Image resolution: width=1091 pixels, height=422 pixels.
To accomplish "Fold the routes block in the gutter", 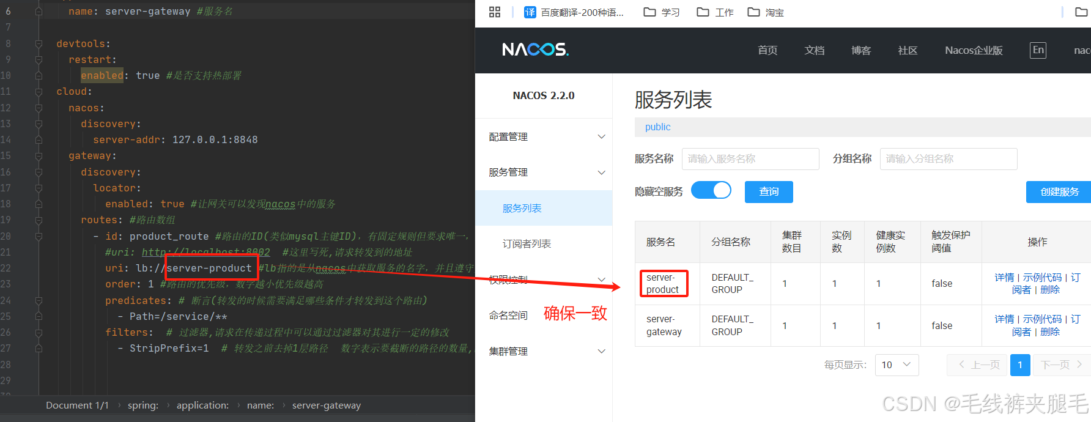I will tap(39, 220).
